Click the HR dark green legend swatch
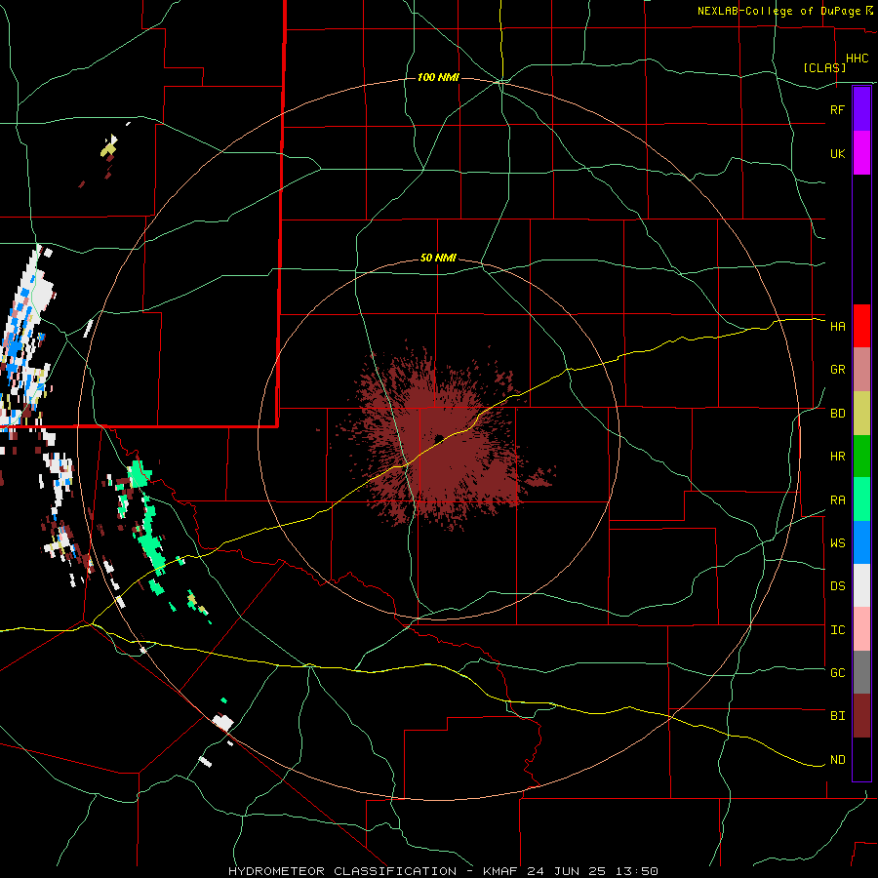The image size is (878, 878). [x=861, y=457]
